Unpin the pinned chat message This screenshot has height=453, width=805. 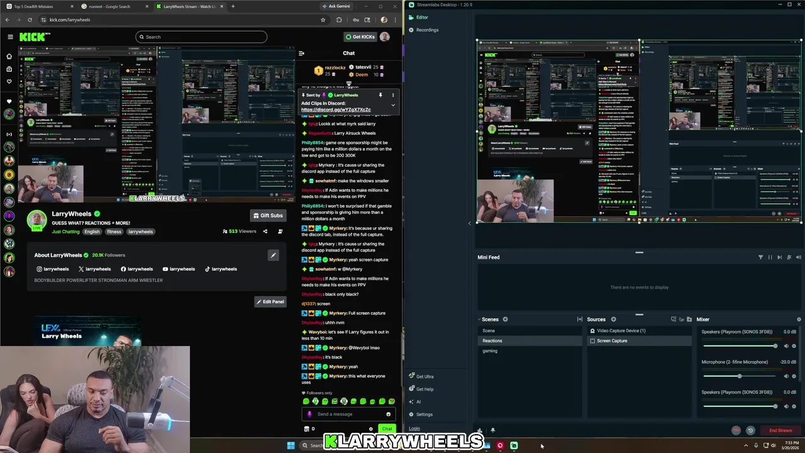point(380,96)
